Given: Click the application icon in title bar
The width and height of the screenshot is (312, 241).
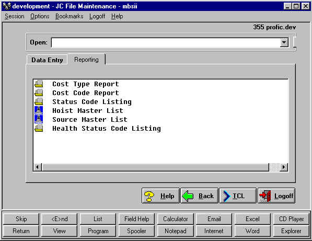Looking at the screenshot, I should pos(7,6).
